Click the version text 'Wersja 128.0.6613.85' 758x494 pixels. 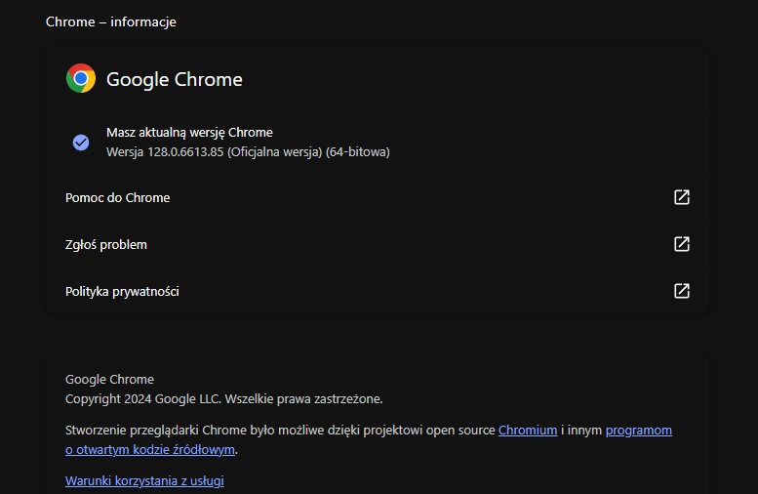[x=165, y=152]
